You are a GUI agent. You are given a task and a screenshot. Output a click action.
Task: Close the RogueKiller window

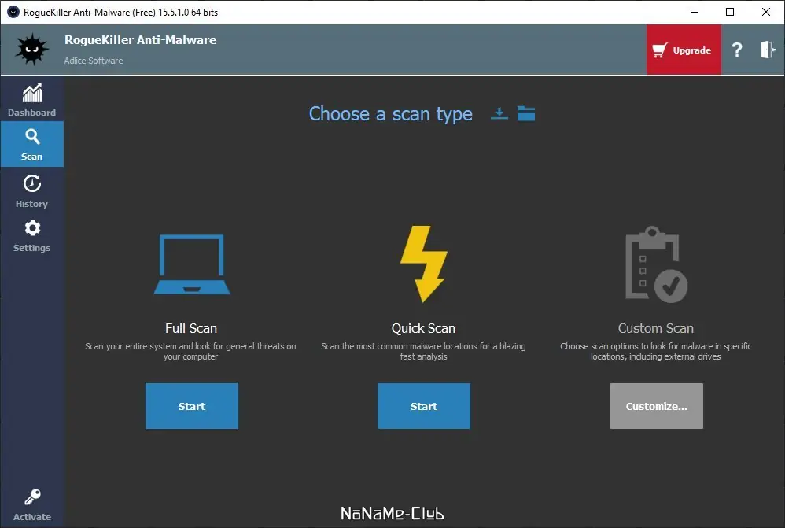pos(766,12)
